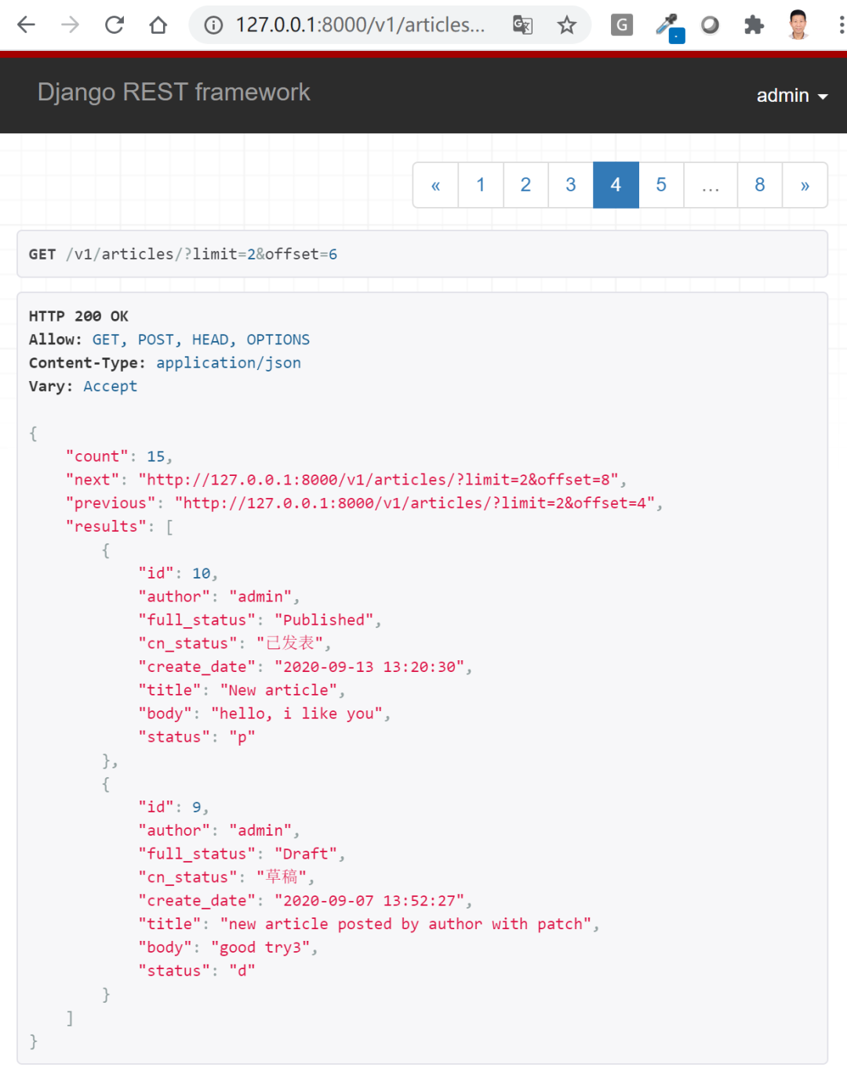Viewport: 847px width, 1075px height.
Task: Reload the page using refresh control
Action: pos(114,24)
